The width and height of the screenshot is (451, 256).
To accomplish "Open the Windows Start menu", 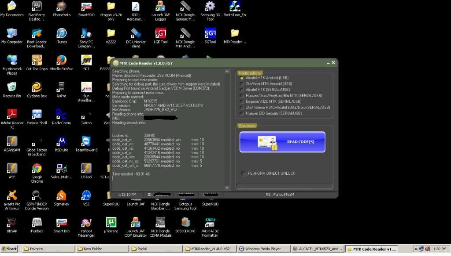I will [x=9, y=249].
